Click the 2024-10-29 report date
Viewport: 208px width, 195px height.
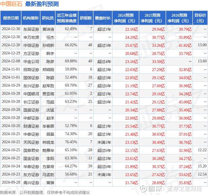[x=11, y=85]
